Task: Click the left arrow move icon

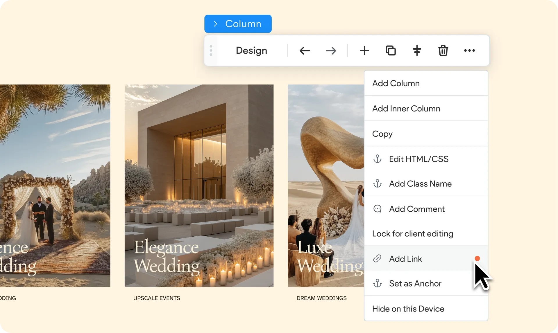Action: (x=305, y=51)
